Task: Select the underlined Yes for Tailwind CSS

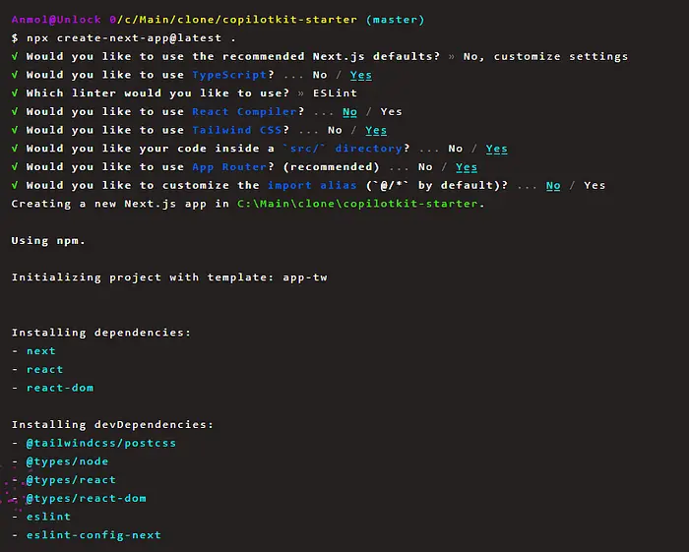Action: pyautogui.click(x=376, y=130)
